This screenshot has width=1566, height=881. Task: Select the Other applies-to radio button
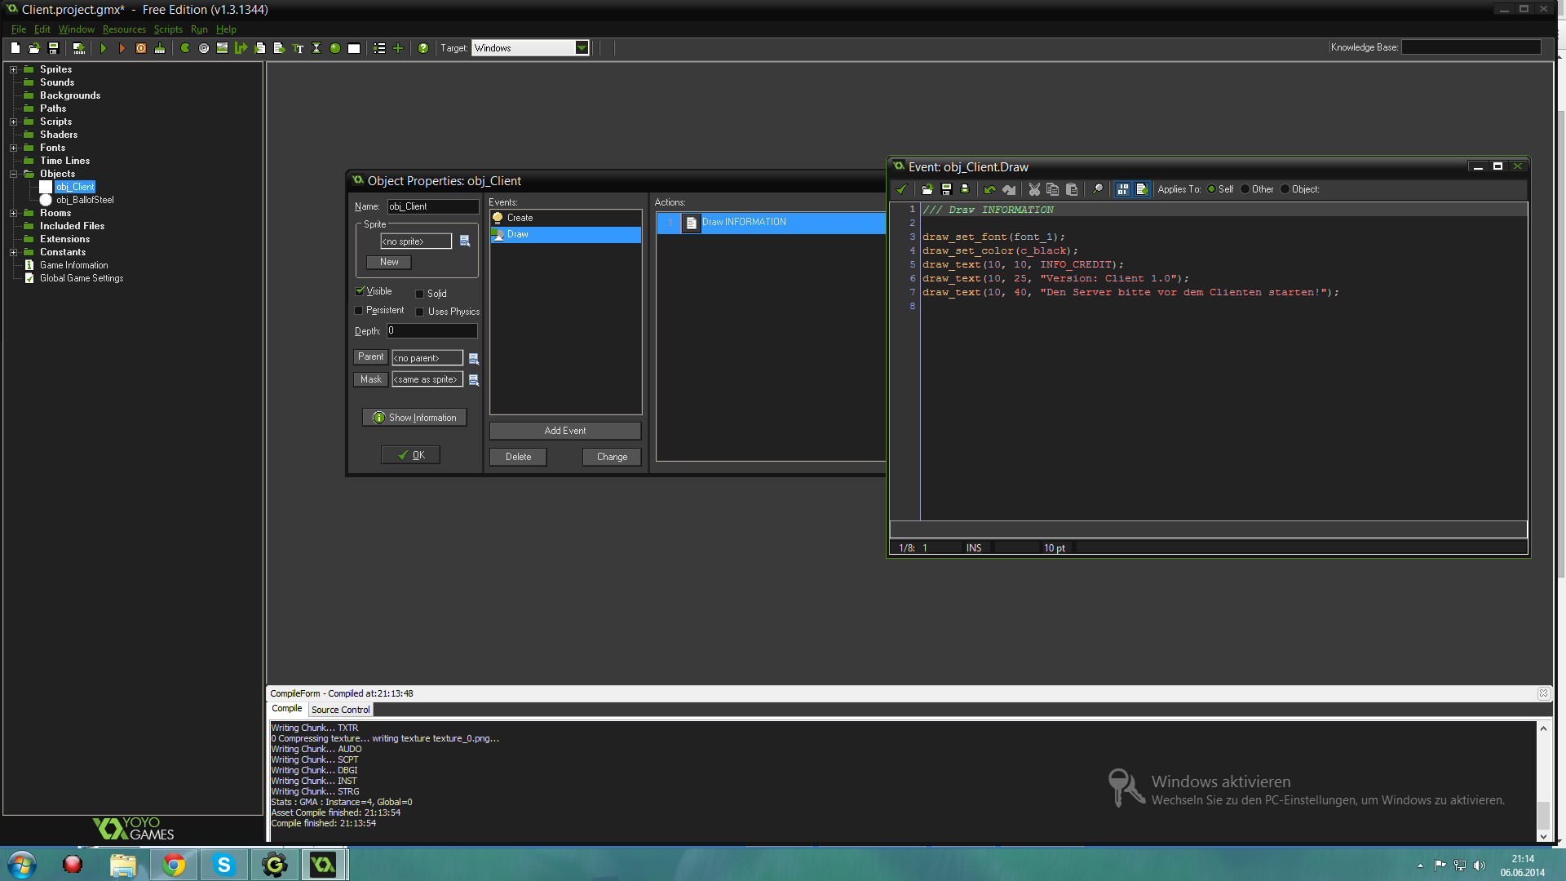1245,189
